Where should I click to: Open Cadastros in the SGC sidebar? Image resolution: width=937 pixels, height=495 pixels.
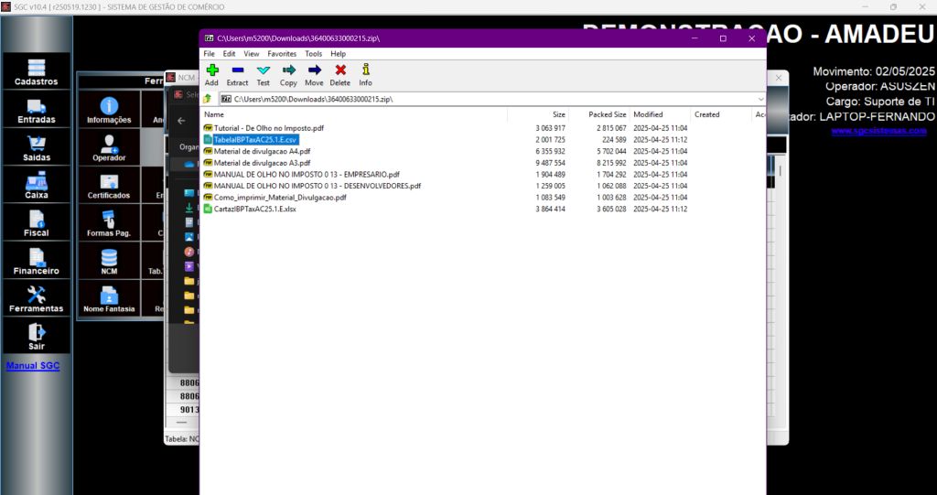pyautogui.click(x=37, y=71)
